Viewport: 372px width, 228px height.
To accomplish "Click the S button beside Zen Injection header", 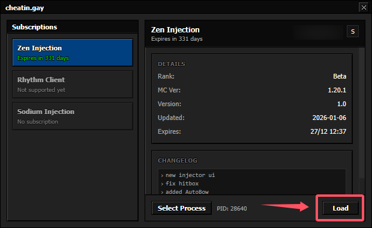I will click(x=353, y=31).
